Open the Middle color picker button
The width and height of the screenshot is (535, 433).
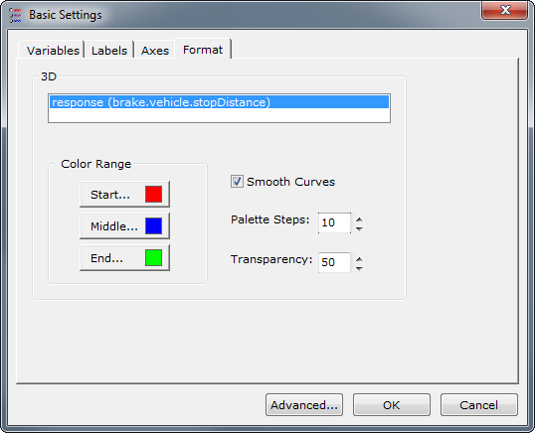click(124, 226)
